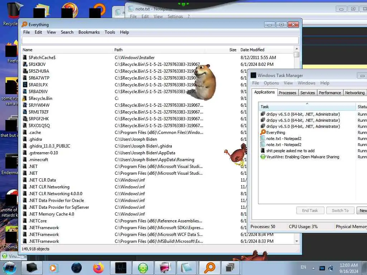The height and width of the screenshot is (275, 367).
Task: Click the scroll-up arrow in the Everything results
Action: coord(296,49)
